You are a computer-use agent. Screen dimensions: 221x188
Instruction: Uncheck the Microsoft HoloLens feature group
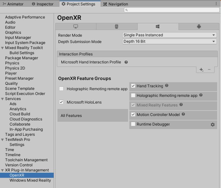click(61, 102)
